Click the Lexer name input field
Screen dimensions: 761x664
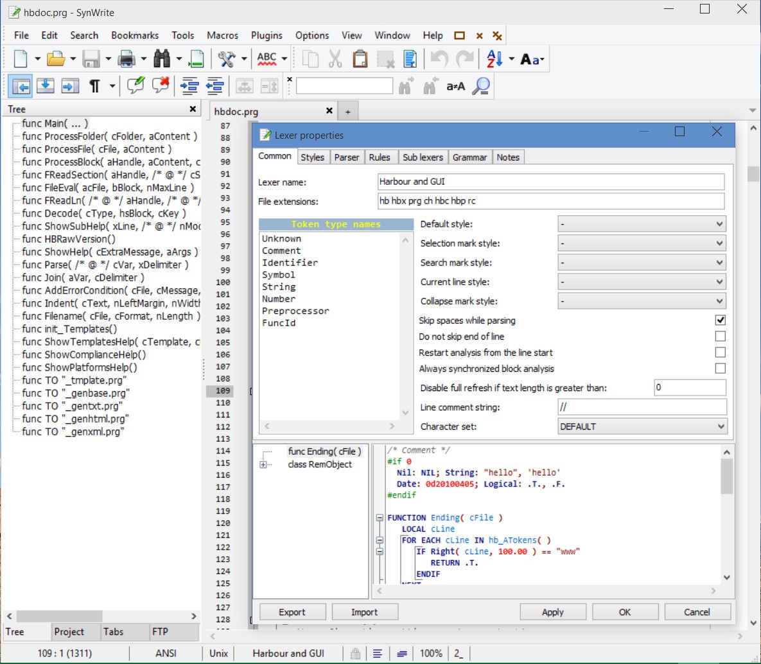pos(550,182)
